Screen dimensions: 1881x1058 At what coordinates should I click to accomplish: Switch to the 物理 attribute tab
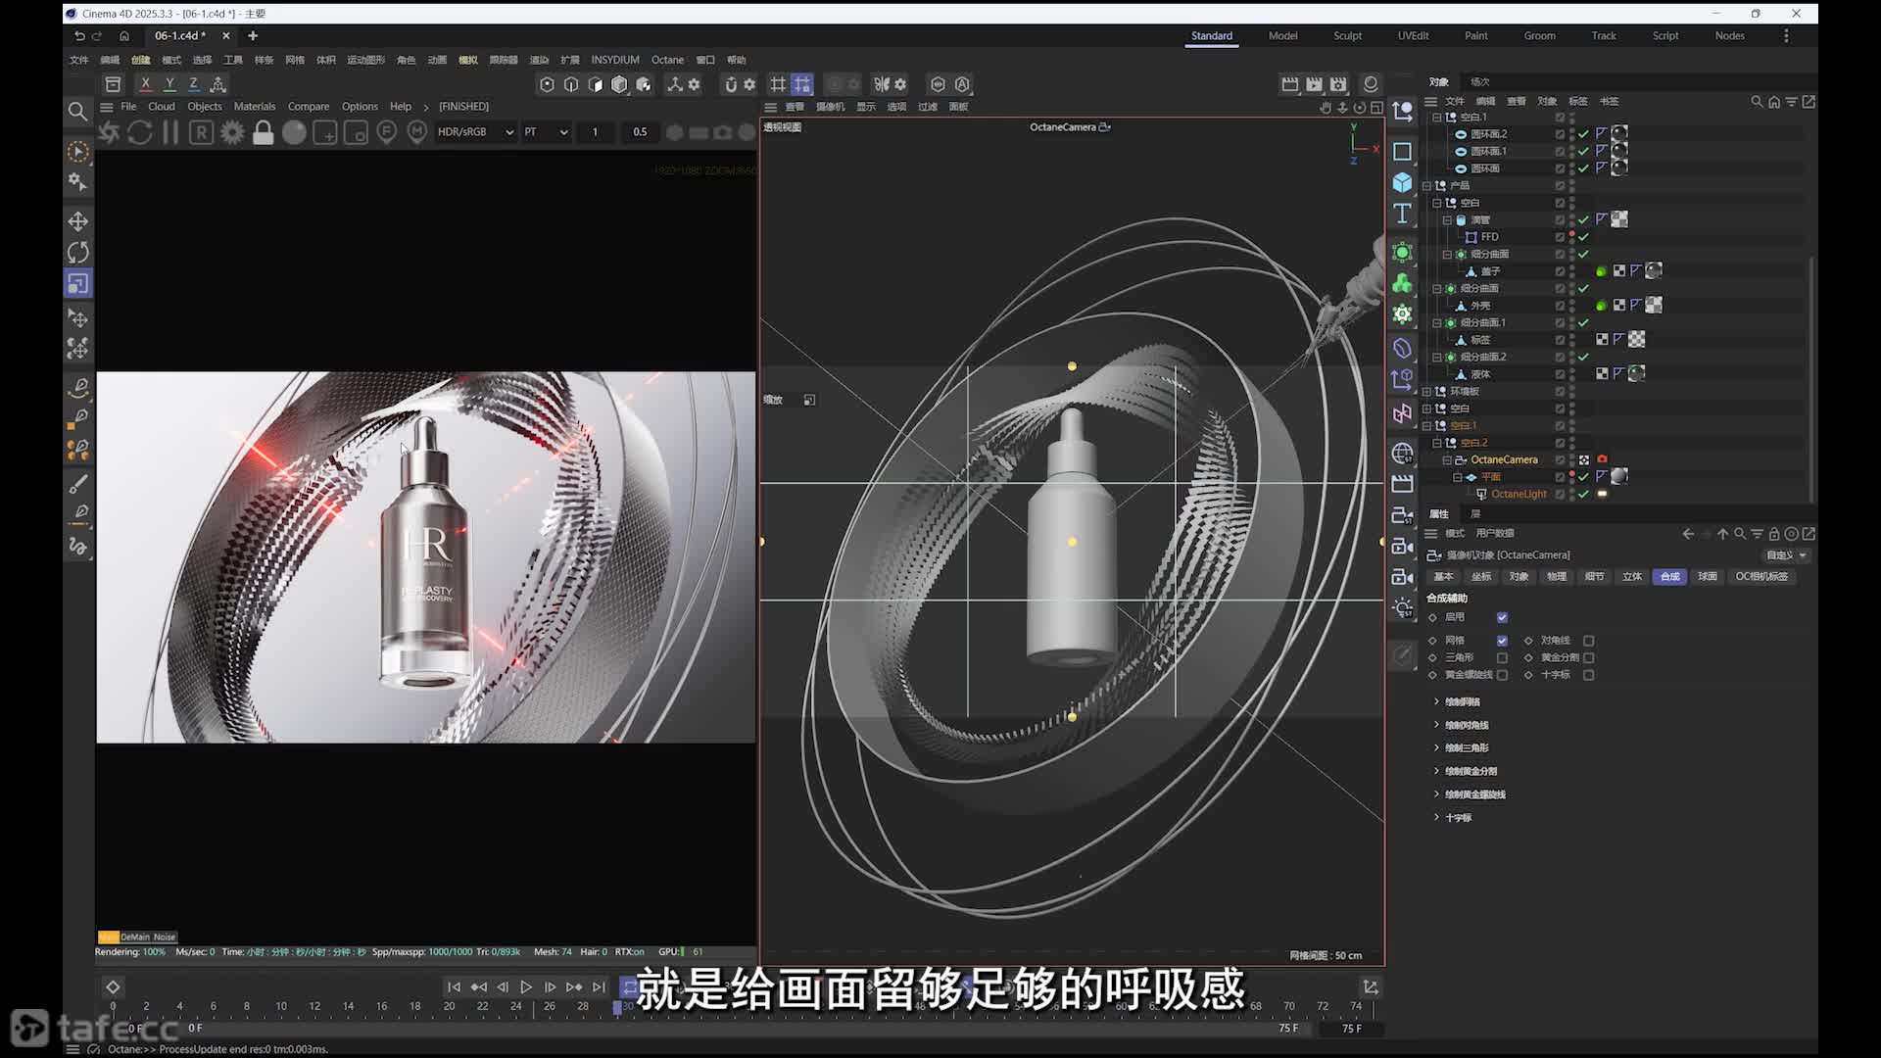(x=1557, y=576)
